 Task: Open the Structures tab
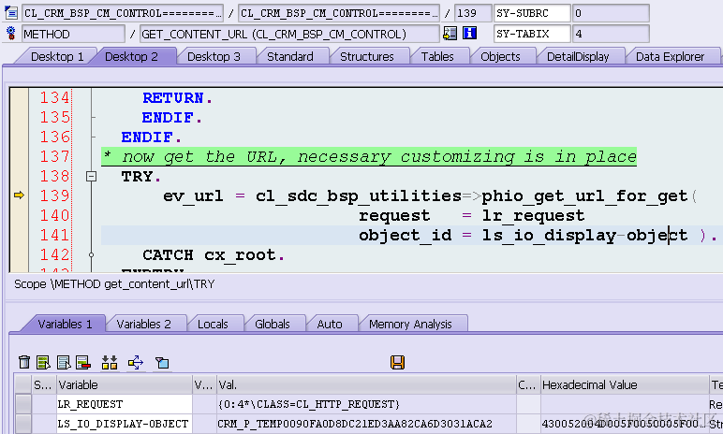[x=367, y=57]
